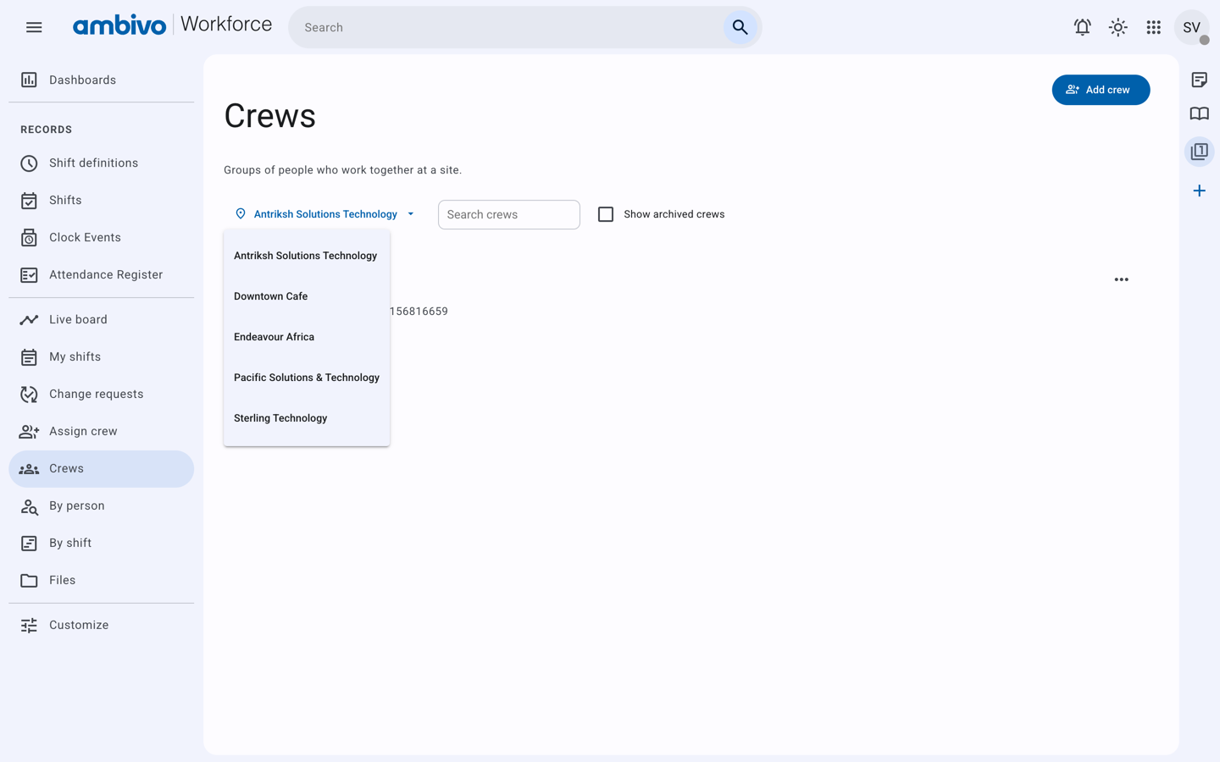Click the Customize sliders icon
This screenshot has width=1220, height=762.
click(x=29, y=625)
